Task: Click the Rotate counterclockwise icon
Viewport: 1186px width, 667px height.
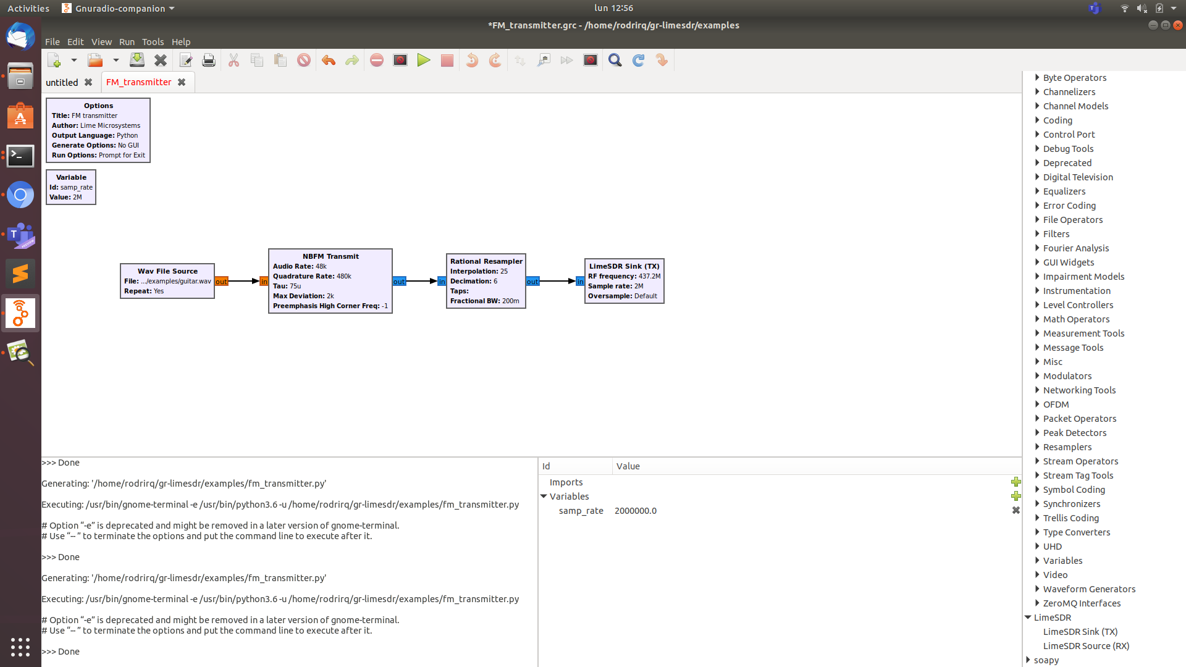Action: (x=472, y=60)
